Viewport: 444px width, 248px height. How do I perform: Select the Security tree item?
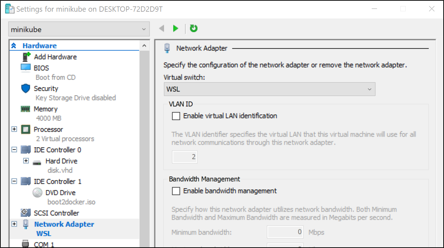coord(46,89)
